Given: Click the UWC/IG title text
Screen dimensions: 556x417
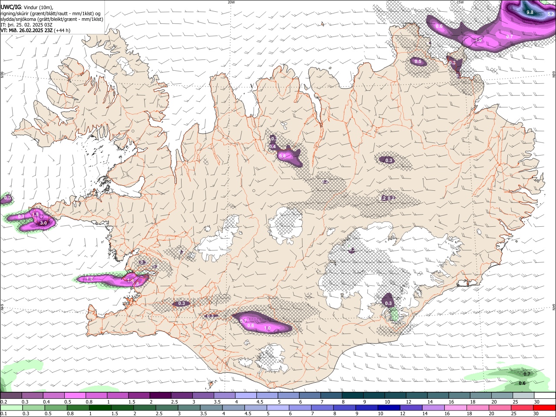Looking at the screenshot, I should pos(10,7).
